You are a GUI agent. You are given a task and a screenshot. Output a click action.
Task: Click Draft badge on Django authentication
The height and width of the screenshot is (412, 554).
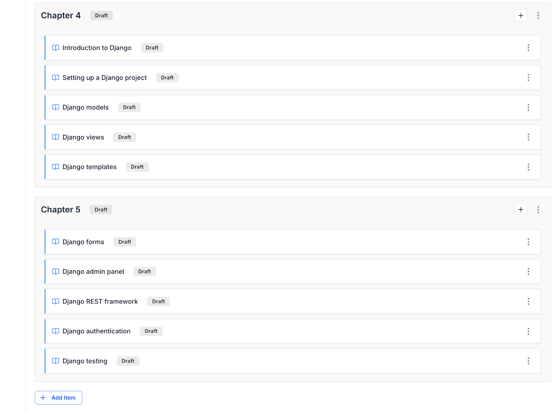pos(151,331)
